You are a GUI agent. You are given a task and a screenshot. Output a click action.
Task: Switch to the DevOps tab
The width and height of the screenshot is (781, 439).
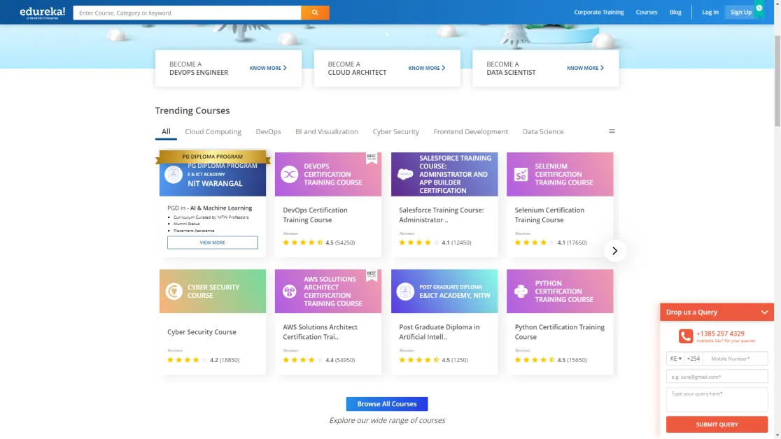268,131
